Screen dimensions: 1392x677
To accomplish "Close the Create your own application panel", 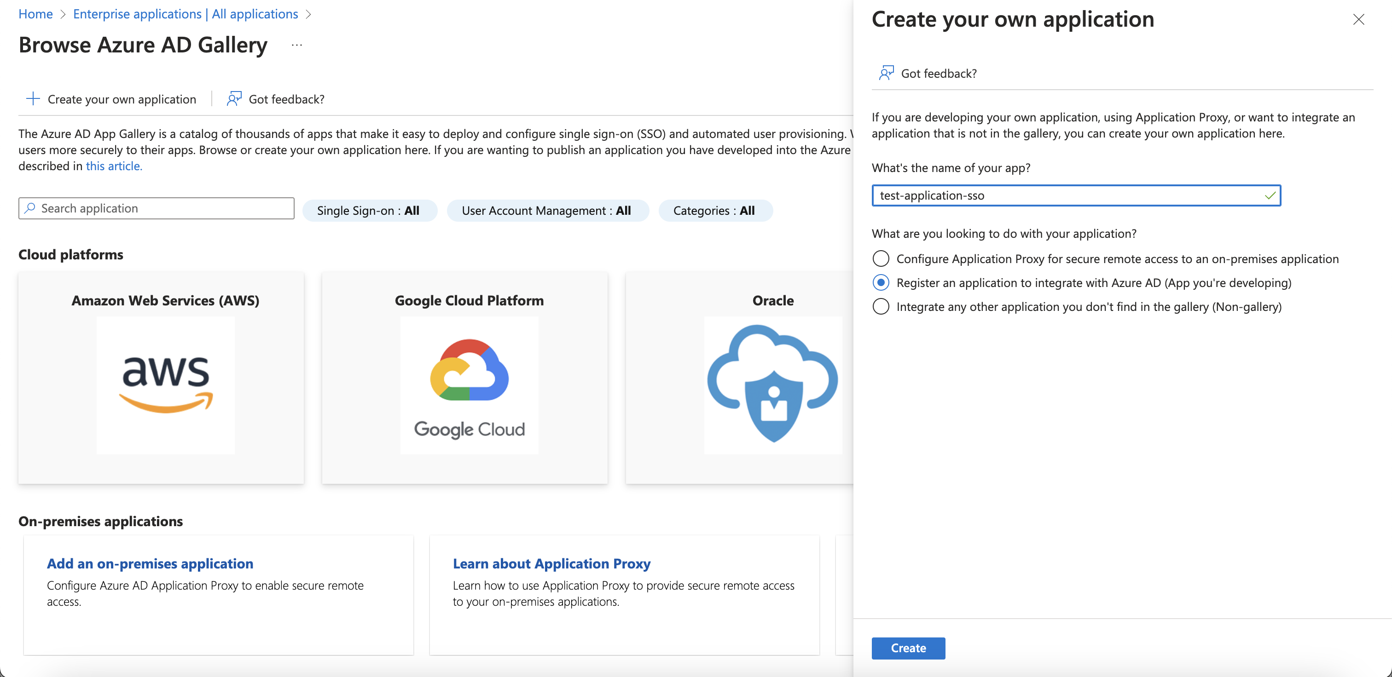I will (1358, 19).
